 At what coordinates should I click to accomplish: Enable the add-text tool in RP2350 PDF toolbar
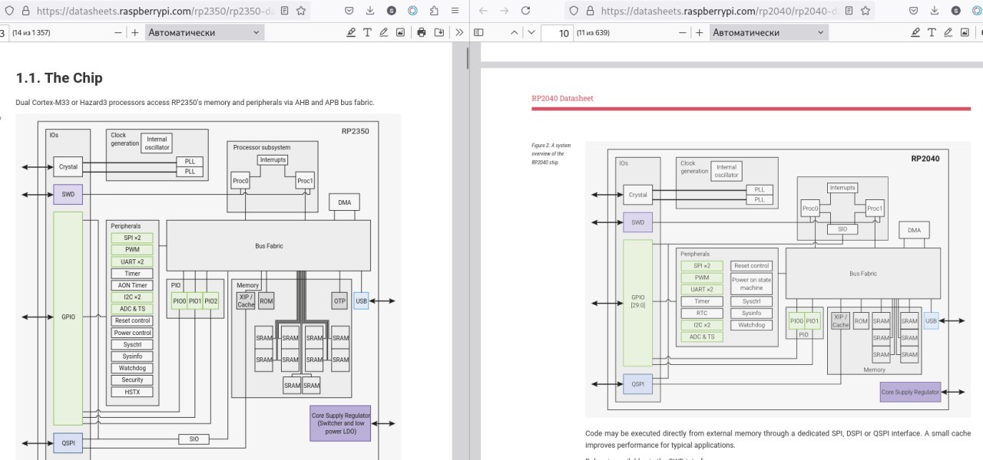coord(367,32)
